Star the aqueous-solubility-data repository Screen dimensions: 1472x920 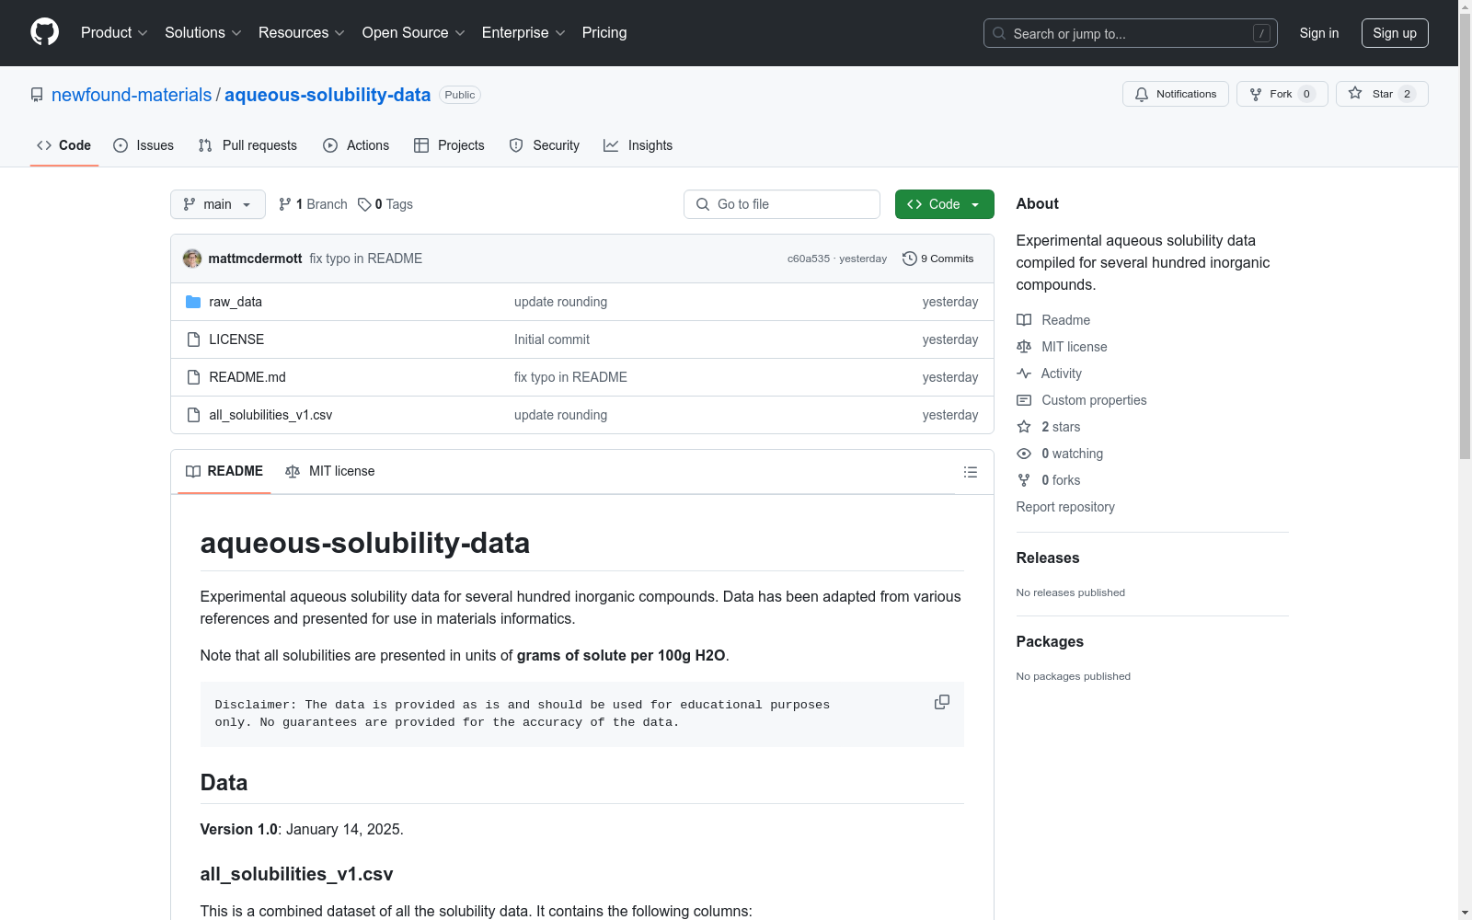pyautogui.click(x=1382, y=94)
